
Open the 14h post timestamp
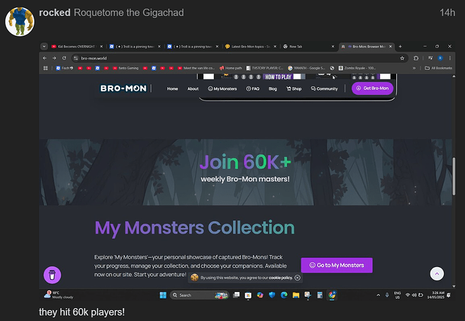coord(447,13)
